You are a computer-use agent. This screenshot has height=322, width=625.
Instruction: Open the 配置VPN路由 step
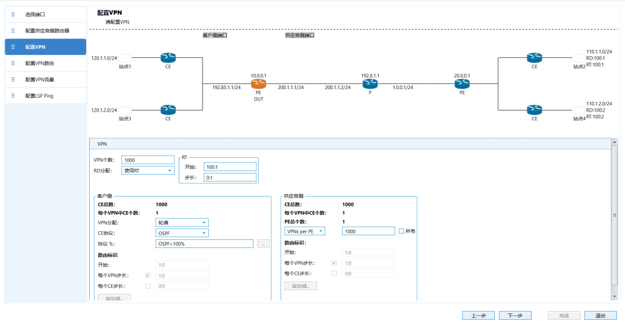[45, 63]
